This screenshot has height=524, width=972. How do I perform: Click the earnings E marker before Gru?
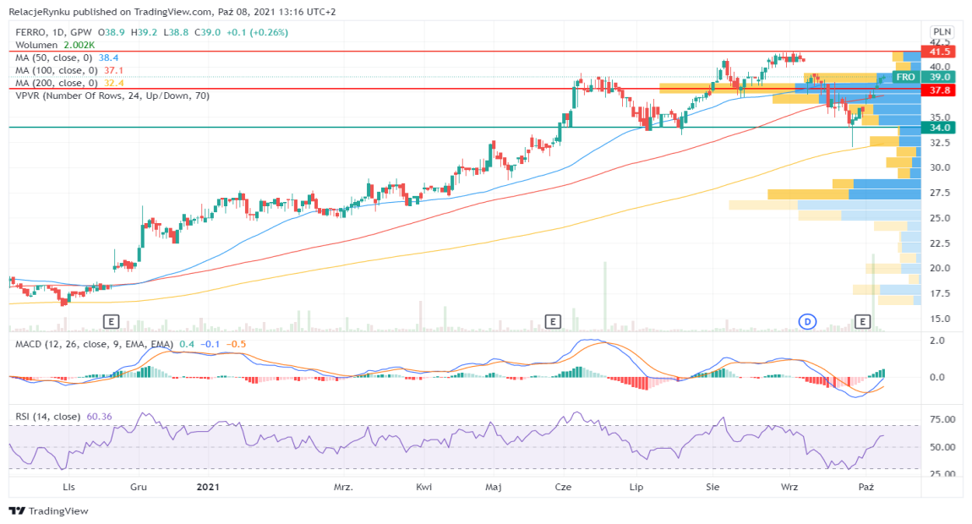pyautogui.click(x=111, y=321)
